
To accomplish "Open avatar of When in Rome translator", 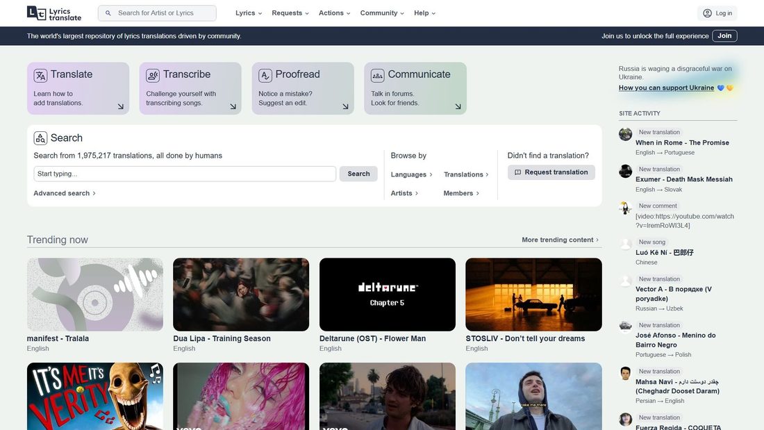I will (626, 134).
